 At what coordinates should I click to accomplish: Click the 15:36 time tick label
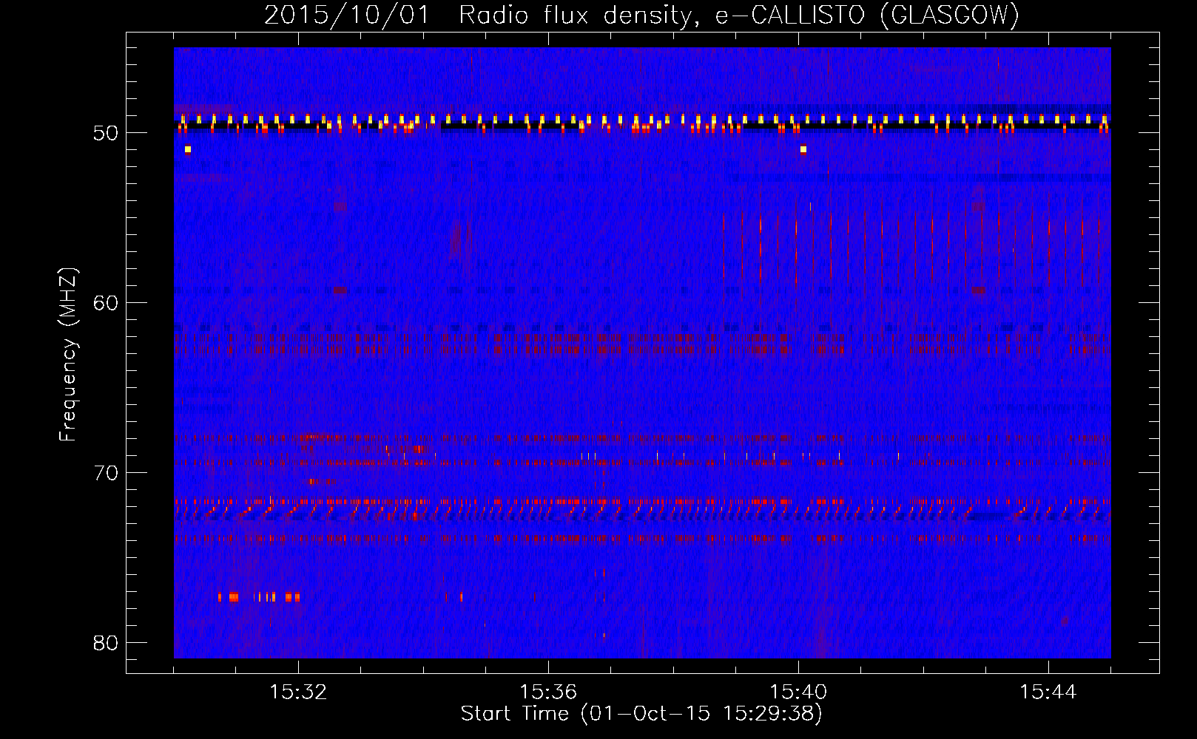pos(548,692)
